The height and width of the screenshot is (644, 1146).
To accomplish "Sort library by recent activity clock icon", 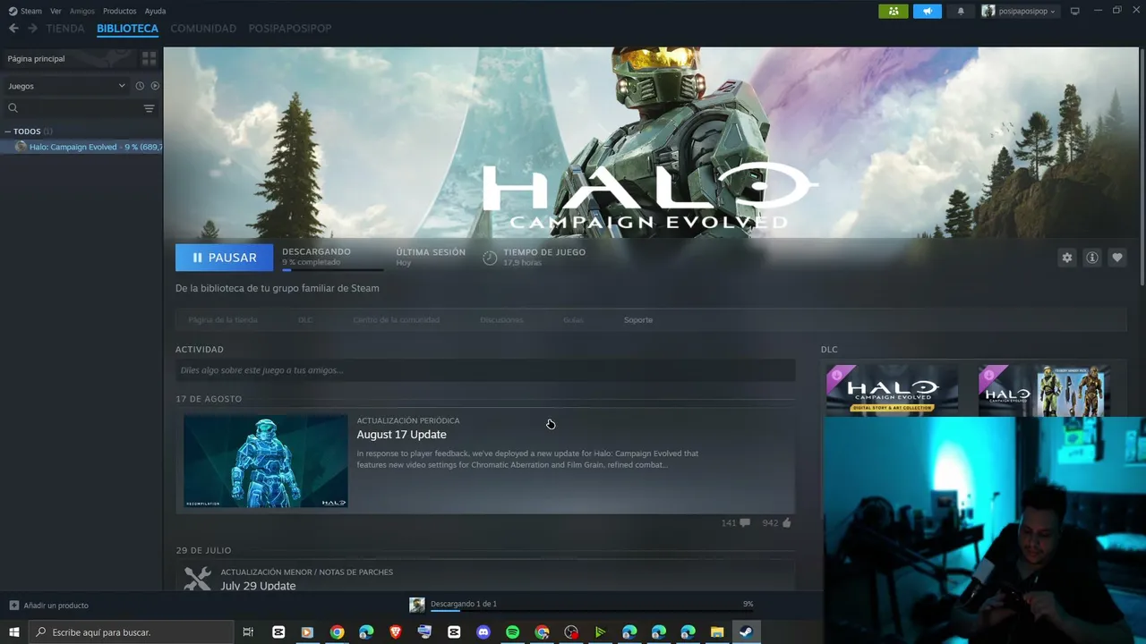I will coord(140,86).
